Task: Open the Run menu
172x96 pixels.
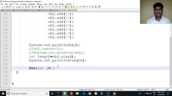Action: point(56,4)
